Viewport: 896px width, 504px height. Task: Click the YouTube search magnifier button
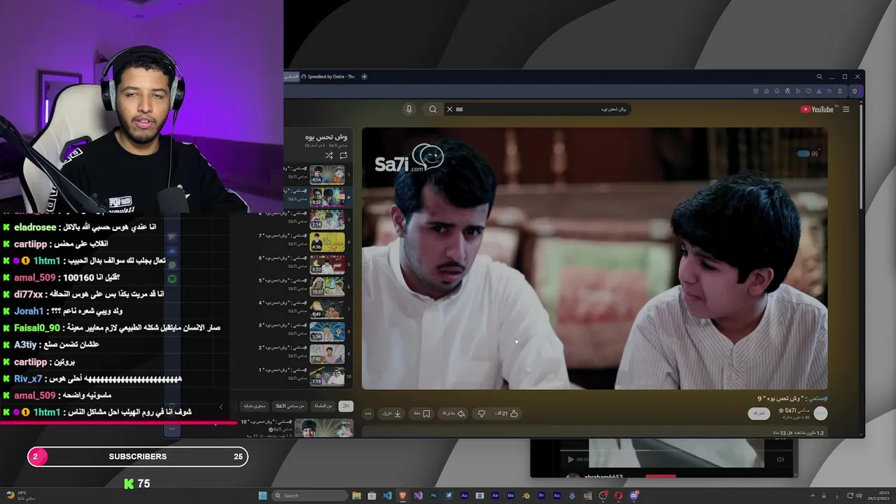433,109
